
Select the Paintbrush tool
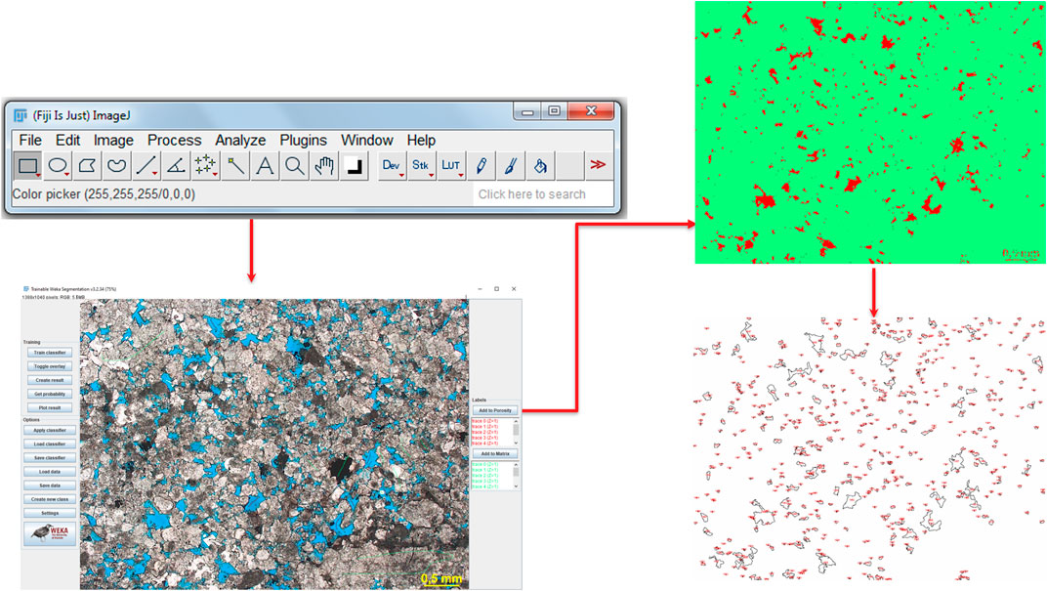click(510, 166)
